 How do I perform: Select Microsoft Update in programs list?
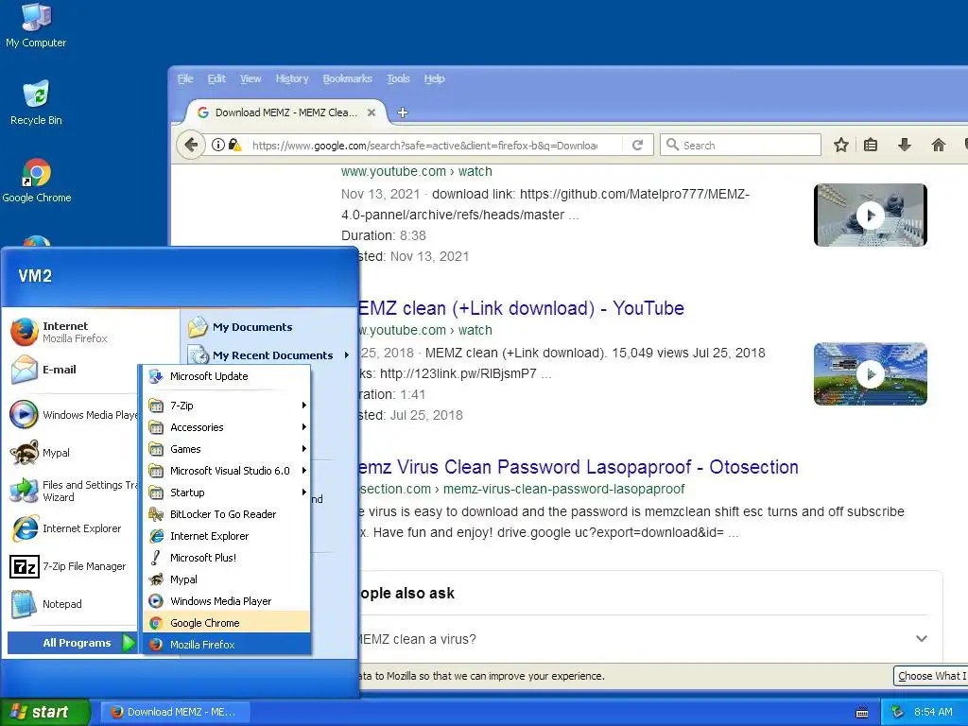point(227,376)
